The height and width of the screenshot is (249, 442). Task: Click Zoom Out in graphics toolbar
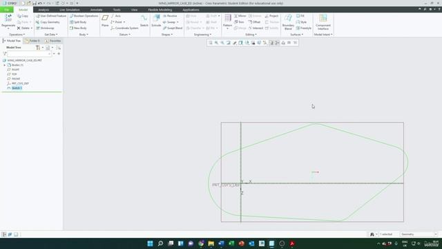click(222, 43)
